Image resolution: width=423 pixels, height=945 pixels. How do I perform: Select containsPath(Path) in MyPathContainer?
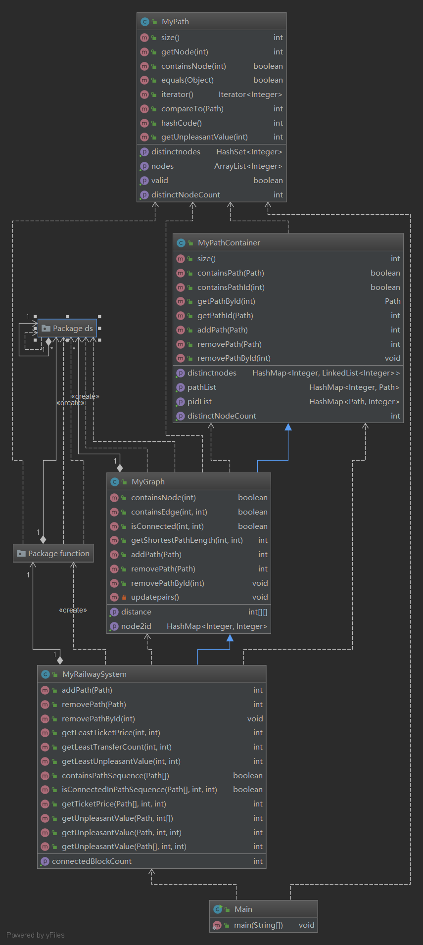pyautogui.click(x=288, y=273)
